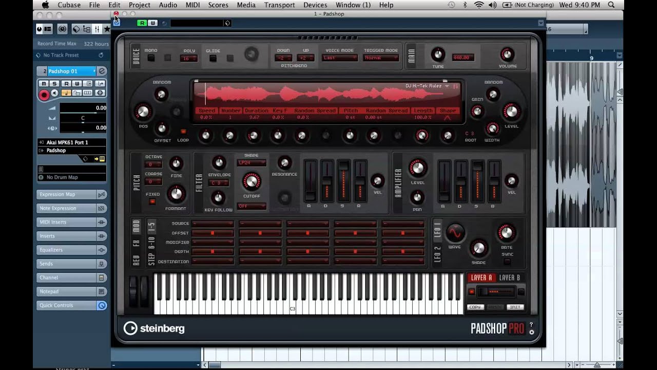Enable Write automation on Padshop 01 track

[x=77, y=84]
